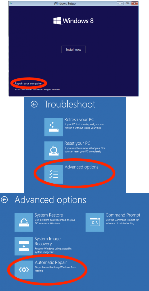
Task: Select the Automatic Repair heading text
Action: pyautogui.click(x=51, y=262)
